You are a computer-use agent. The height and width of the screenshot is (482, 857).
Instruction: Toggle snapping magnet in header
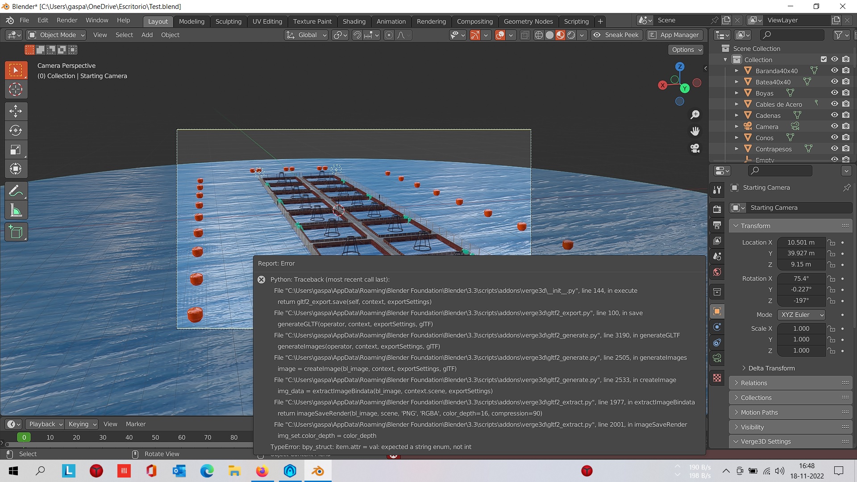pos(357,35)
